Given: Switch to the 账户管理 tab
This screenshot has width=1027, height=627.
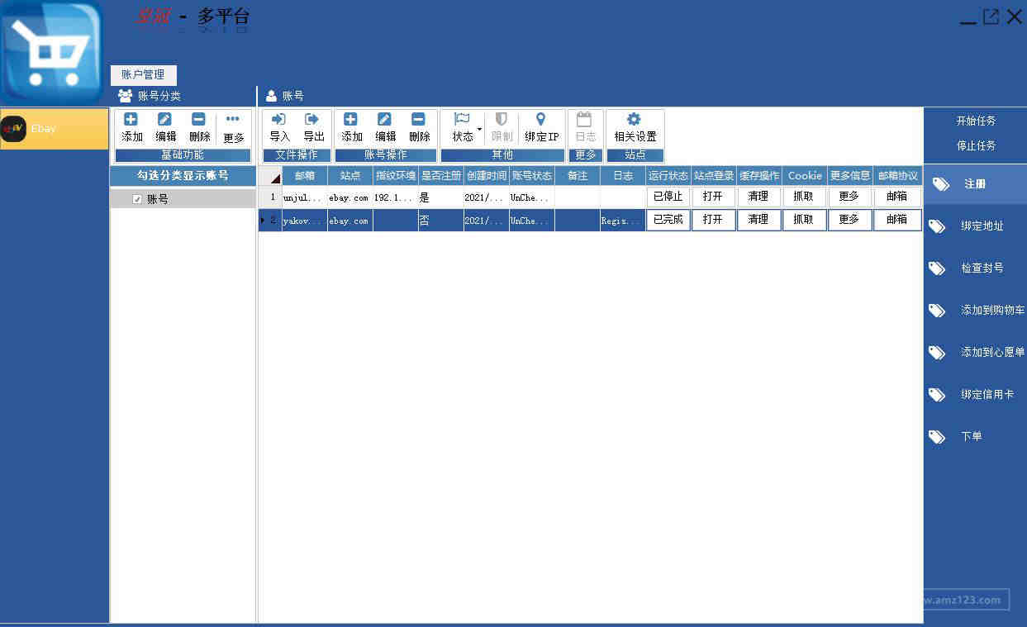Looking at the screenshot, I should (143, 75).
